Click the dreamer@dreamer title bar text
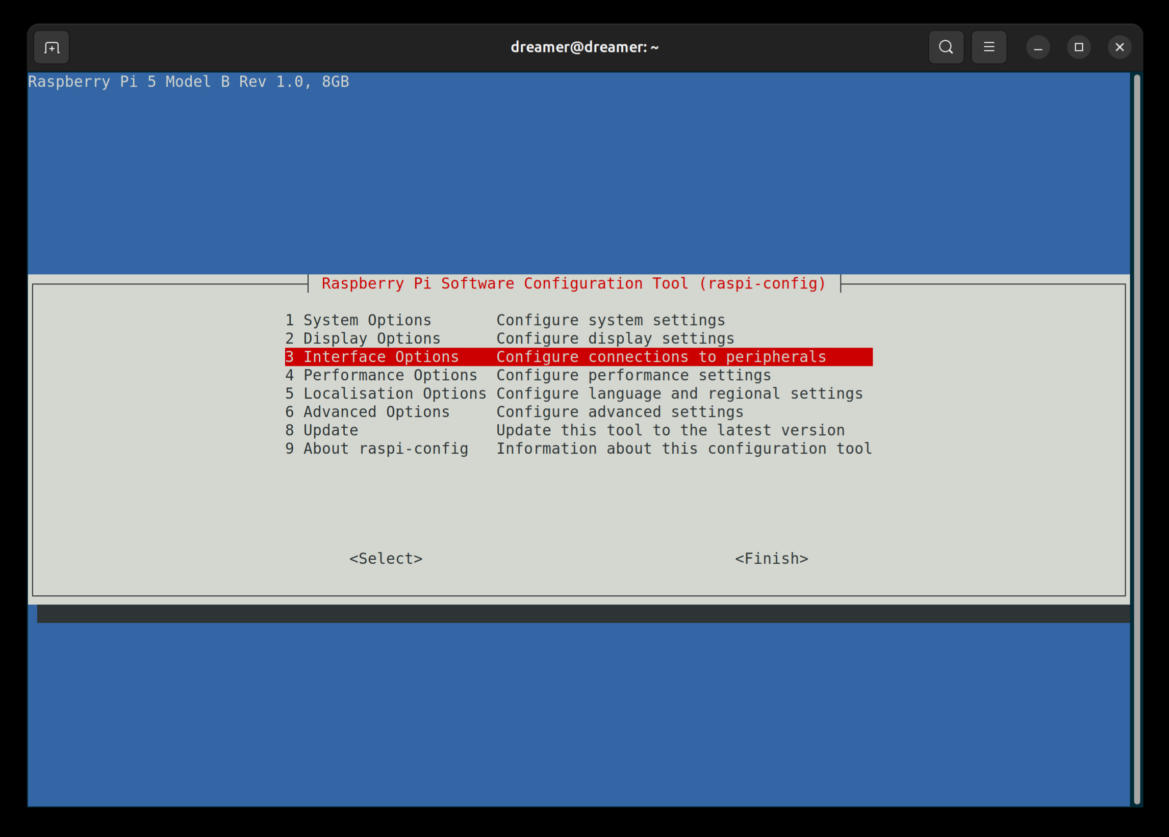The width and height of the screenshot is (1169, 837). point(584,47)
